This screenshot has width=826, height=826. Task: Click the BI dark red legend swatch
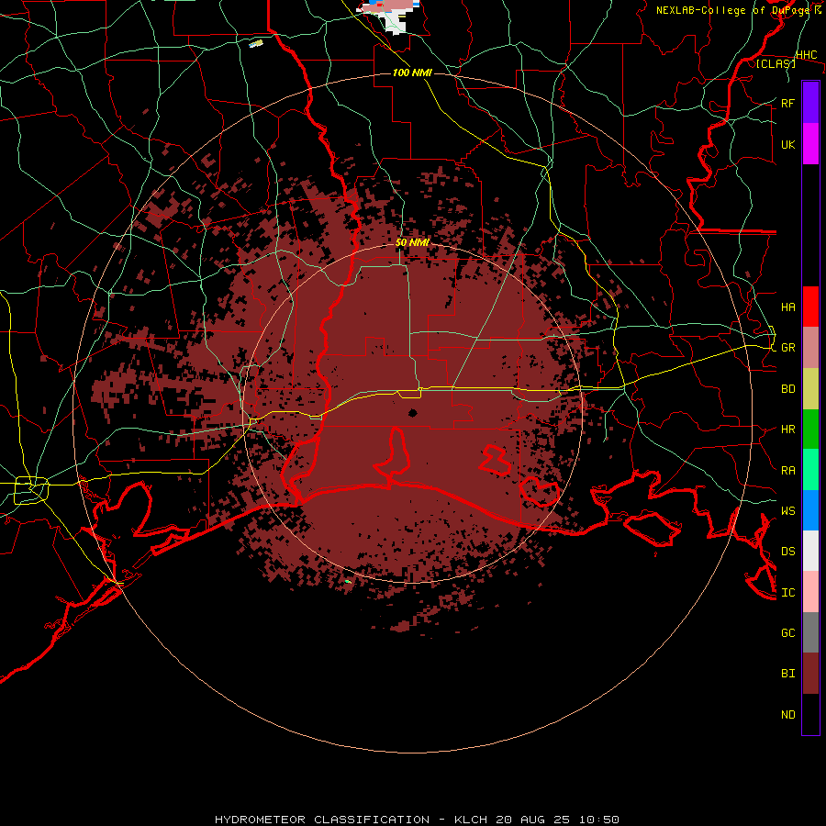click(810, 674)
